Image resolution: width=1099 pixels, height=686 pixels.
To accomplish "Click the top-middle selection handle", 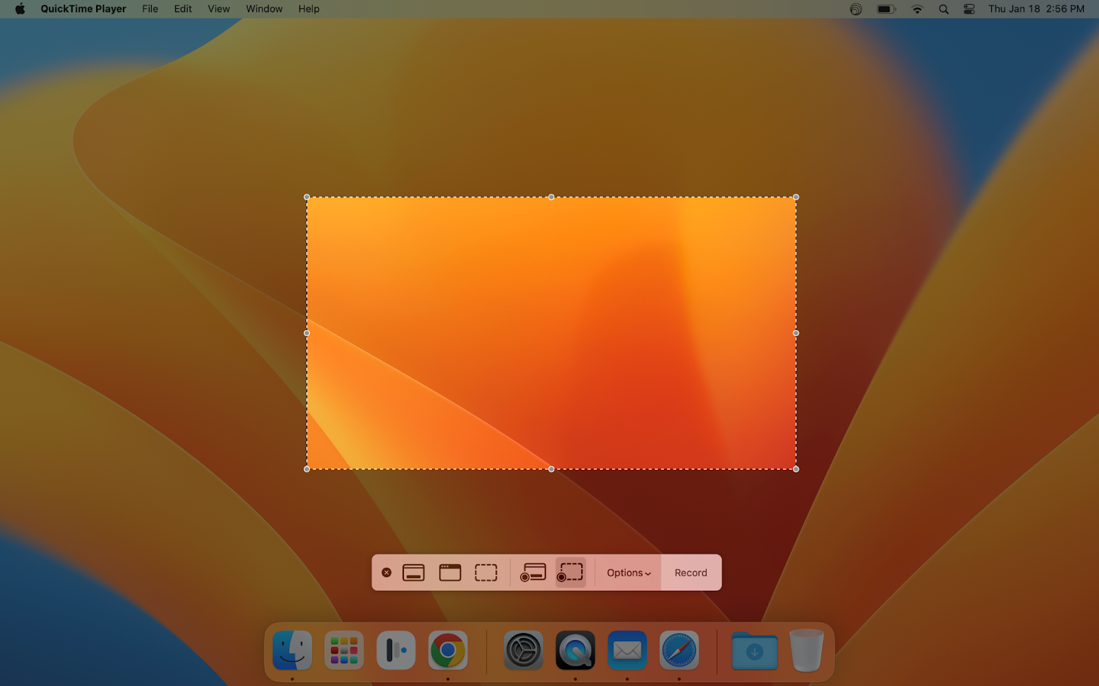I will click(x=552, y=197).
